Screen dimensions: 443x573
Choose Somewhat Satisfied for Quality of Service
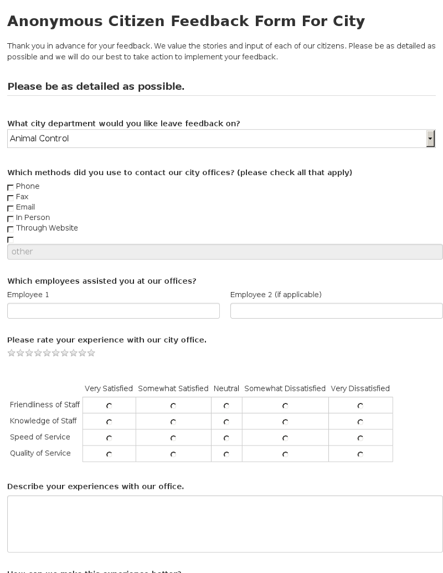click(x=173, y=454)
